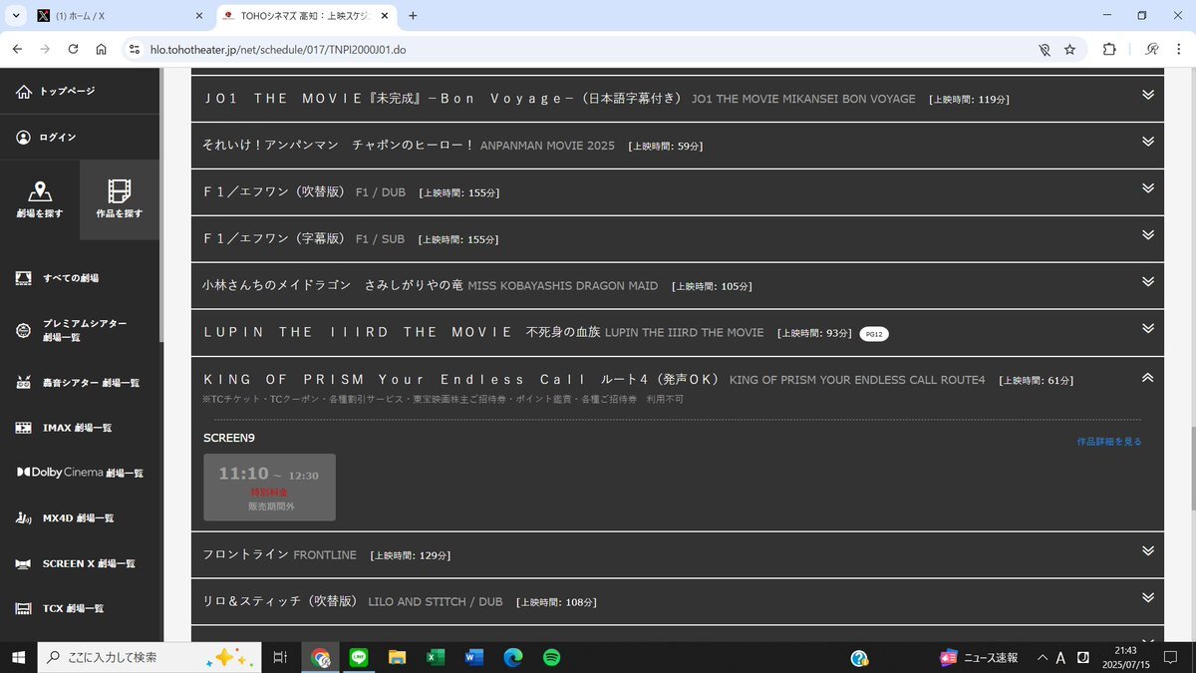Bookmark this page with the star icon
The width and height of the screenshot is (1196, 673).
pos(1069,49)
